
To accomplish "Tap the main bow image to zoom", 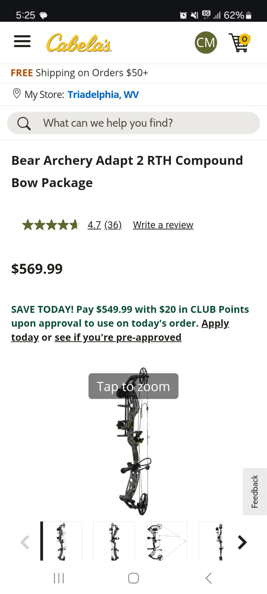I will 133,443.
